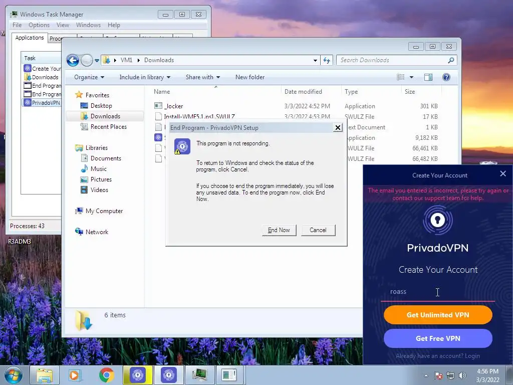Viewport: 513px width, 385px height.
Task: Open Task Manager Windows menu
Action: coord(88,25)
